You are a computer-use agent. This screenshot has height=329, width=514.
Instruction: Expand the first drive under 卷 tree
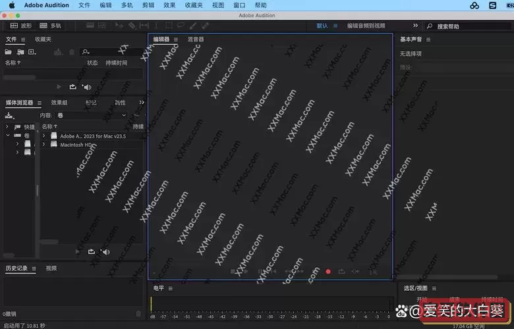pos(18,143)
